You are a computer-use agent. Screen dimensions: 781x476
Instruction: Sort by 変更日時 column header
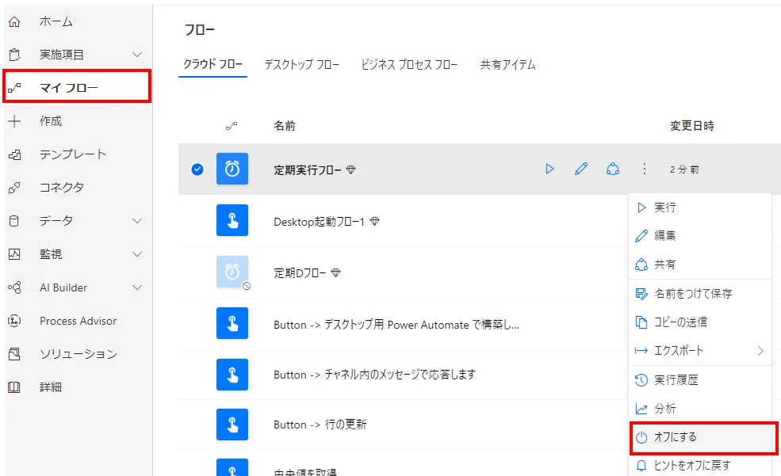pyautogui.click(x=691, y=126)
